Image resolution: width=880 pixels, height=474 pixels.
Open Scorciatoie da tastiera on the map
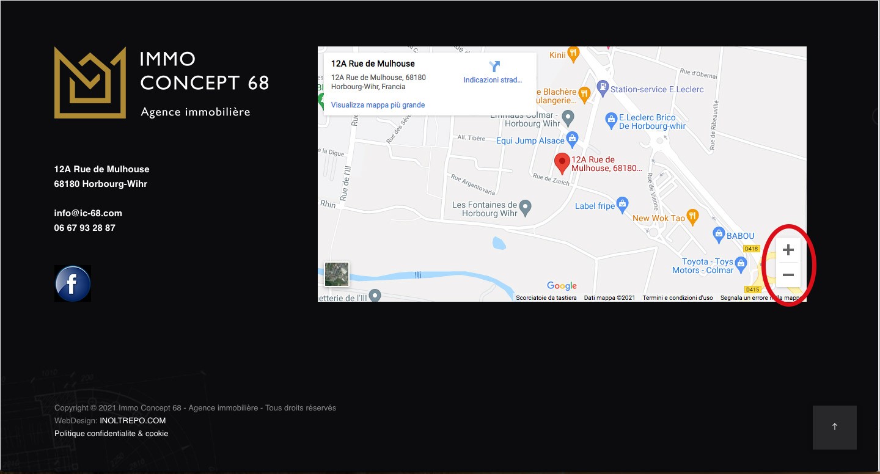click(x=546, y=298)
